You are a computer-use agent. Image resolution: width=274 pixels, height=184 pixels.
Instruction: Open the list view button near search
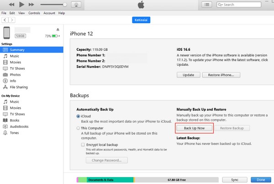tap(207, 5)
